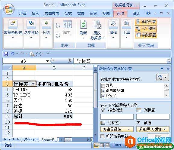Customize the Quick Access Toolbar dropdown
The image size is (174, 150).
click(48, 54)
